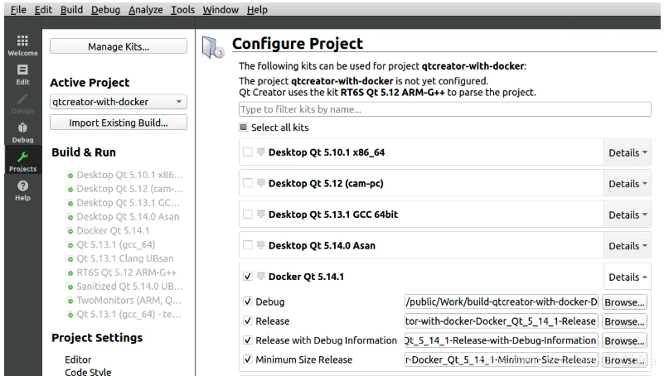This screenshot has width=664, height=376.
Task: Open the Tools menu
Action: 182,10
